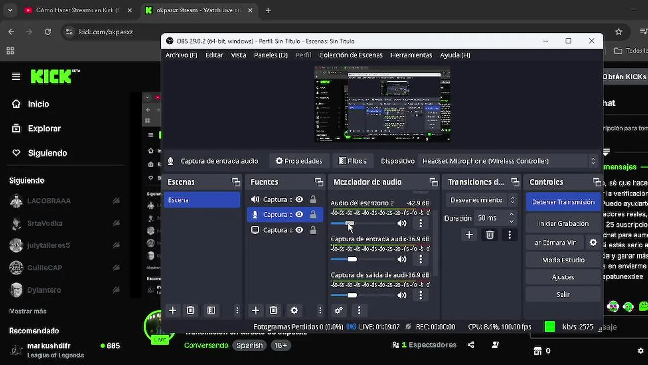Switch to Cómo Hacer Streams en Kick tab

point(78,10)
